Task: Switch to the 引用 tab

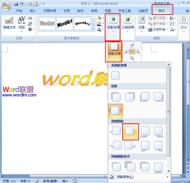Action: [66, 11]
